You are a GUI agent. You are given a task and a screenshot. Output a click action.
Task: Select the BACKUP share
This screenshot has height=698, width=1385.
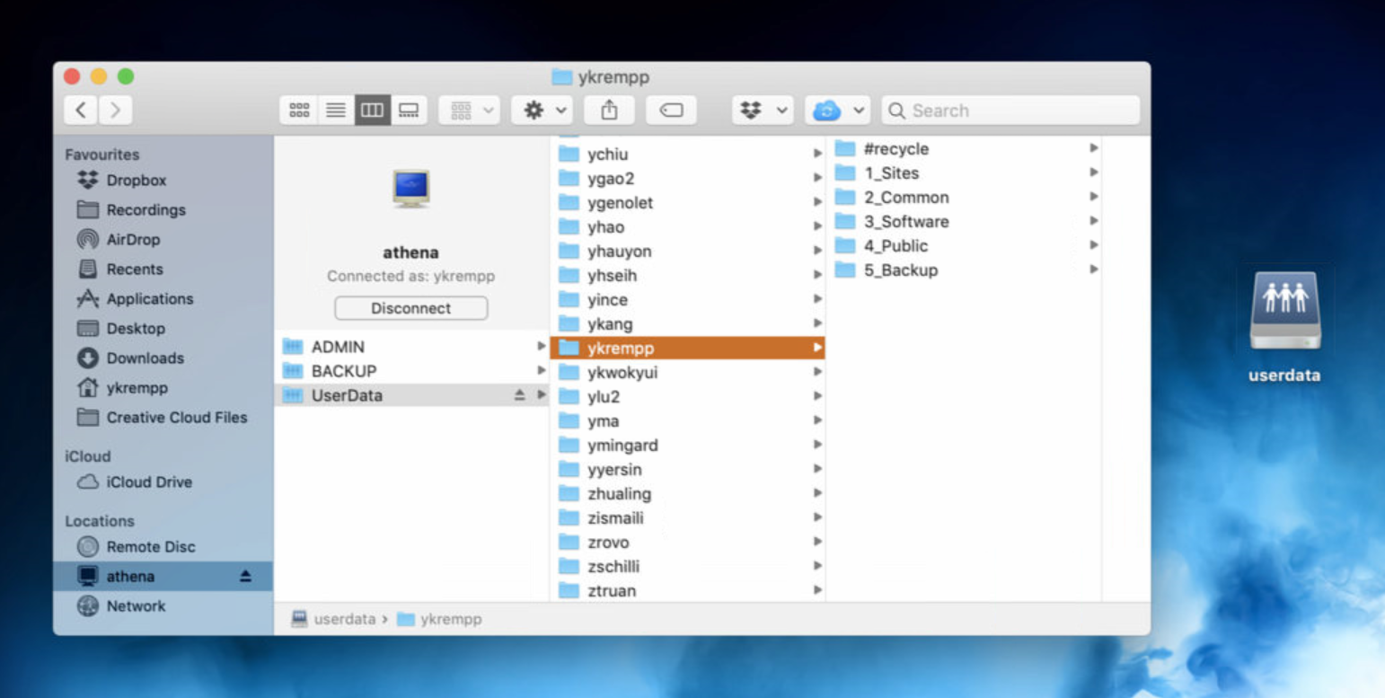point(343,371)
